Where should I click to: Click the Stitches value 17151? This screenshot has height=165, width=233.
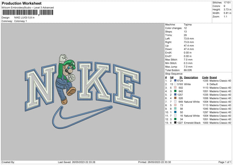click(x=227, y=3)
